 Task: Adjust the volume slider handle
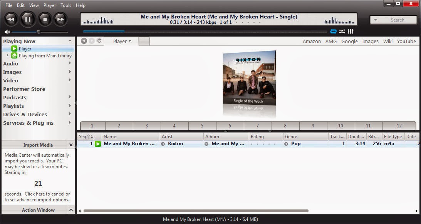coord(39,32)
